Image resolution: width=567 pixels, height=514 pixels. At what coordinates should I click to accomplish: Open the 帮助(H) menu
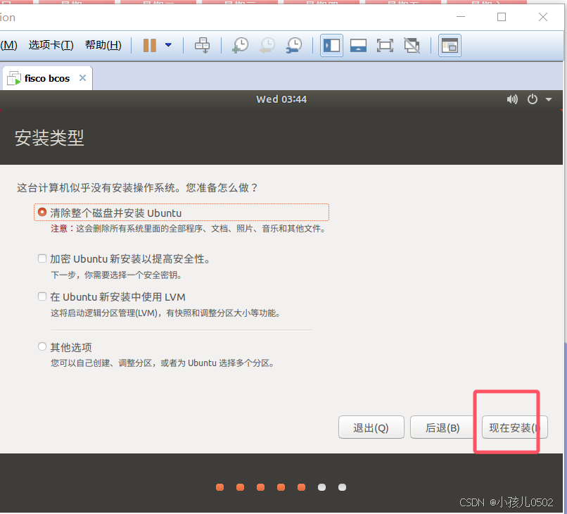tap(103, 45)
